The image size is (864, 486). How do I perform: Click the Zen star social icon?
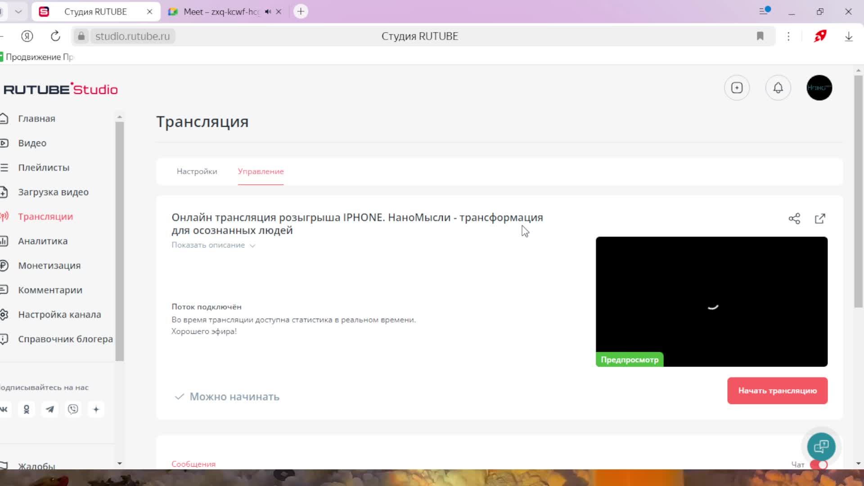click(96, 409)
